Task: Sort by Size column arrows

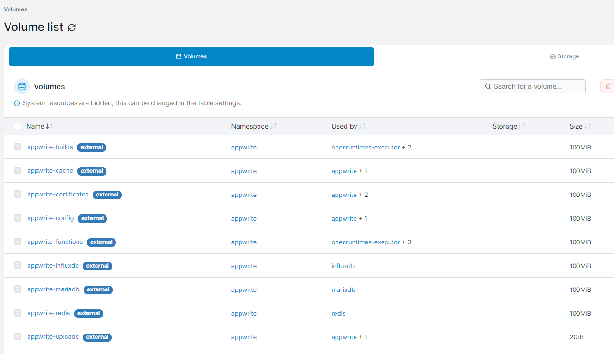Action: point(587,126)
